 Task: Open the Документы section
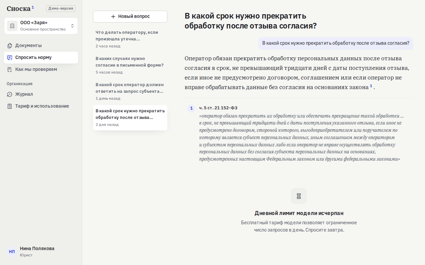[41, 45]
